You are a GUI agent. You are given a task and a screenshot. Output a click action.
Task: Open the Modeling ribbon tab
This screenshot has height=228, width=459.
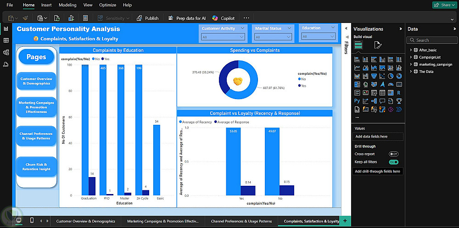click(67, 5)
